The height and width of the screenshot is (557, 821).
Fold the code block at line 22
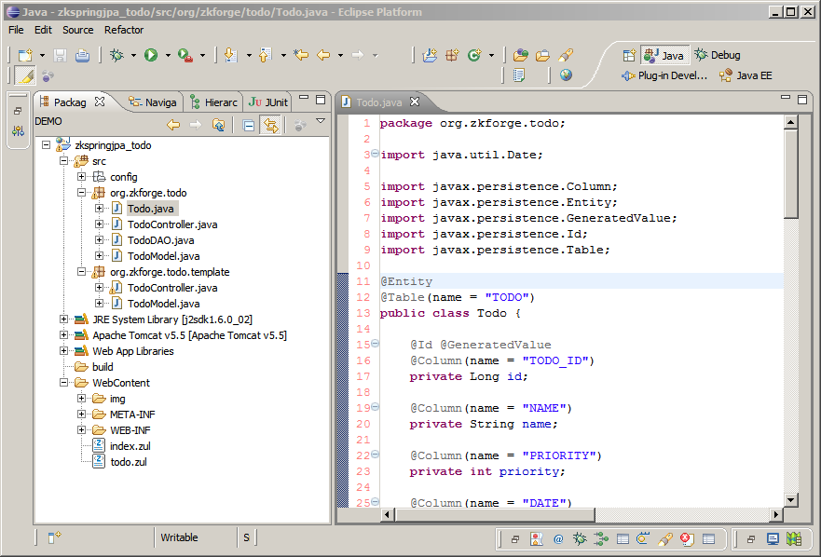(x=375, y=455)
